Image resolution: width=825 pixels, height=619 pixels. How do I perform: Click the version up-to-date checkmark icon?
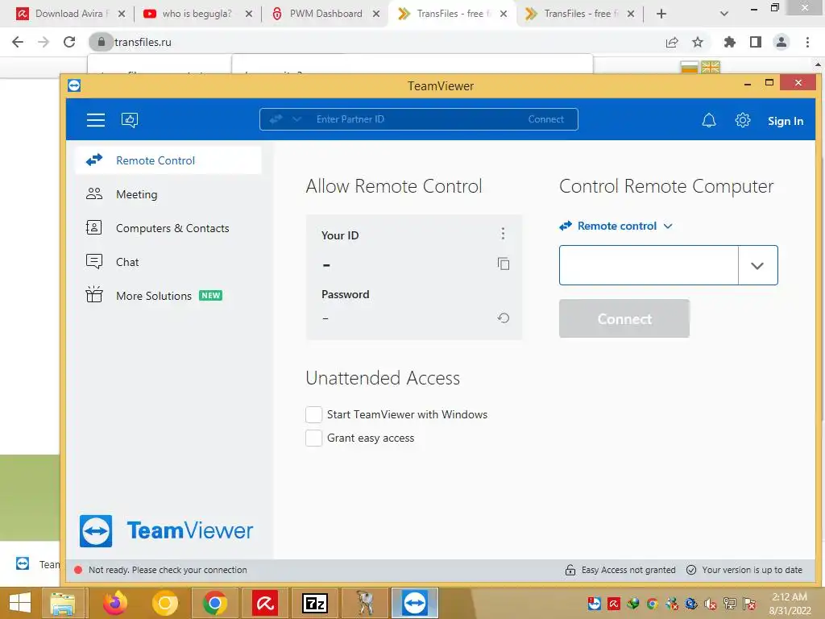point(691,570)
